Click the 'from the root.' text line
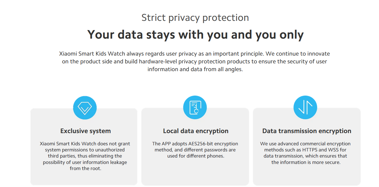This screenshot has height=187, width=379. tap(86, 168)
